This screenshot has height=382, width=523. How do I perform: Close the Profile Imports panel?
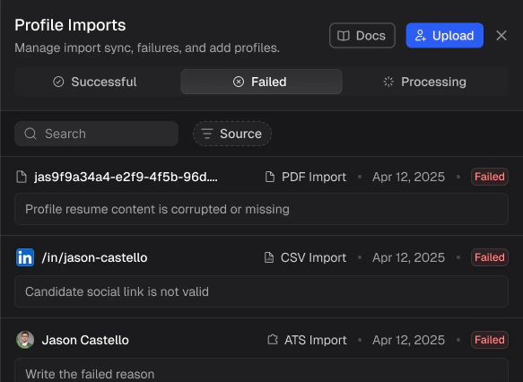point(501,35)
